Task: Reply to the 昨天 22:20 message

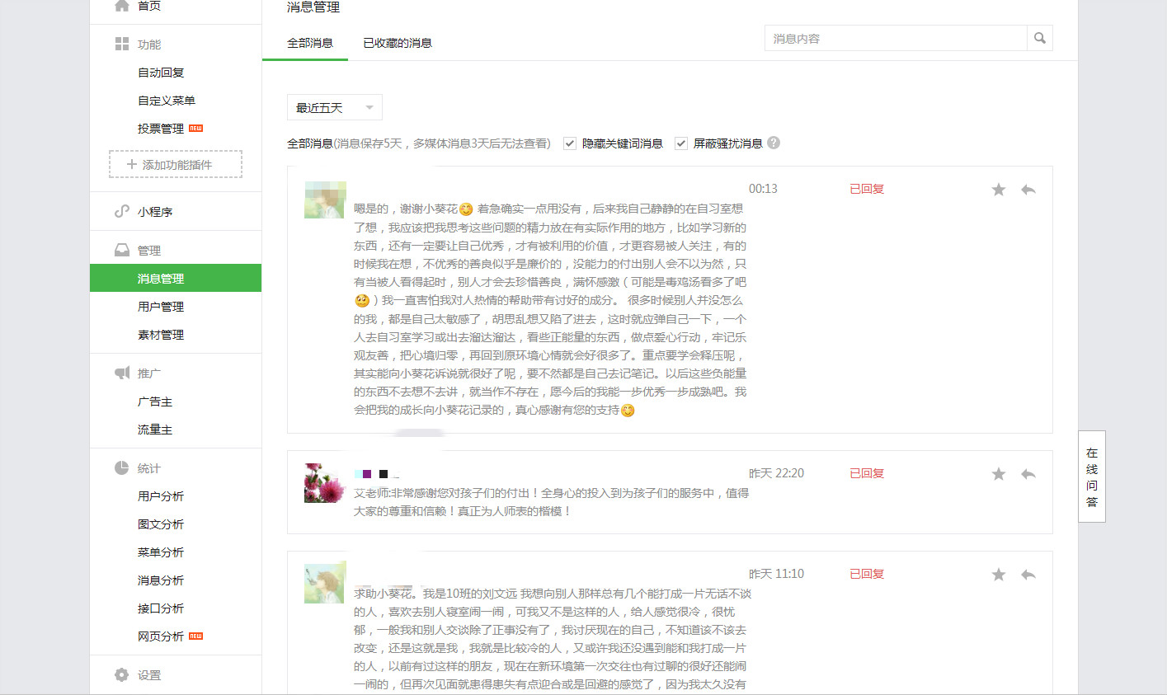Action: 1028,474
